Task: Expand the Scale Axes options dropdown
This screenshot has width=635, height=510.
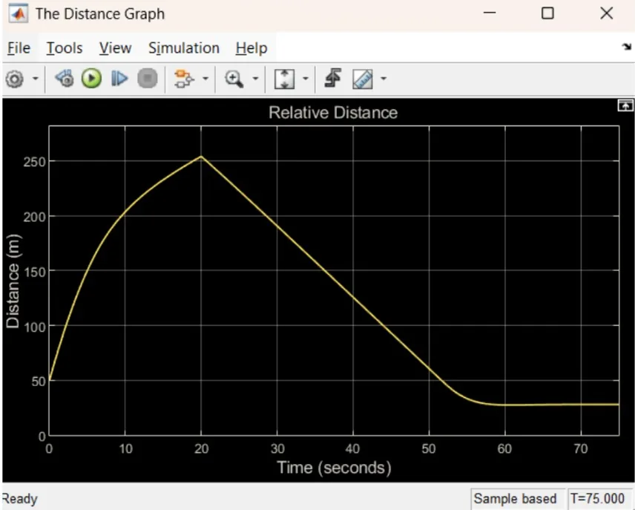Action: click(x=306, y=78)
